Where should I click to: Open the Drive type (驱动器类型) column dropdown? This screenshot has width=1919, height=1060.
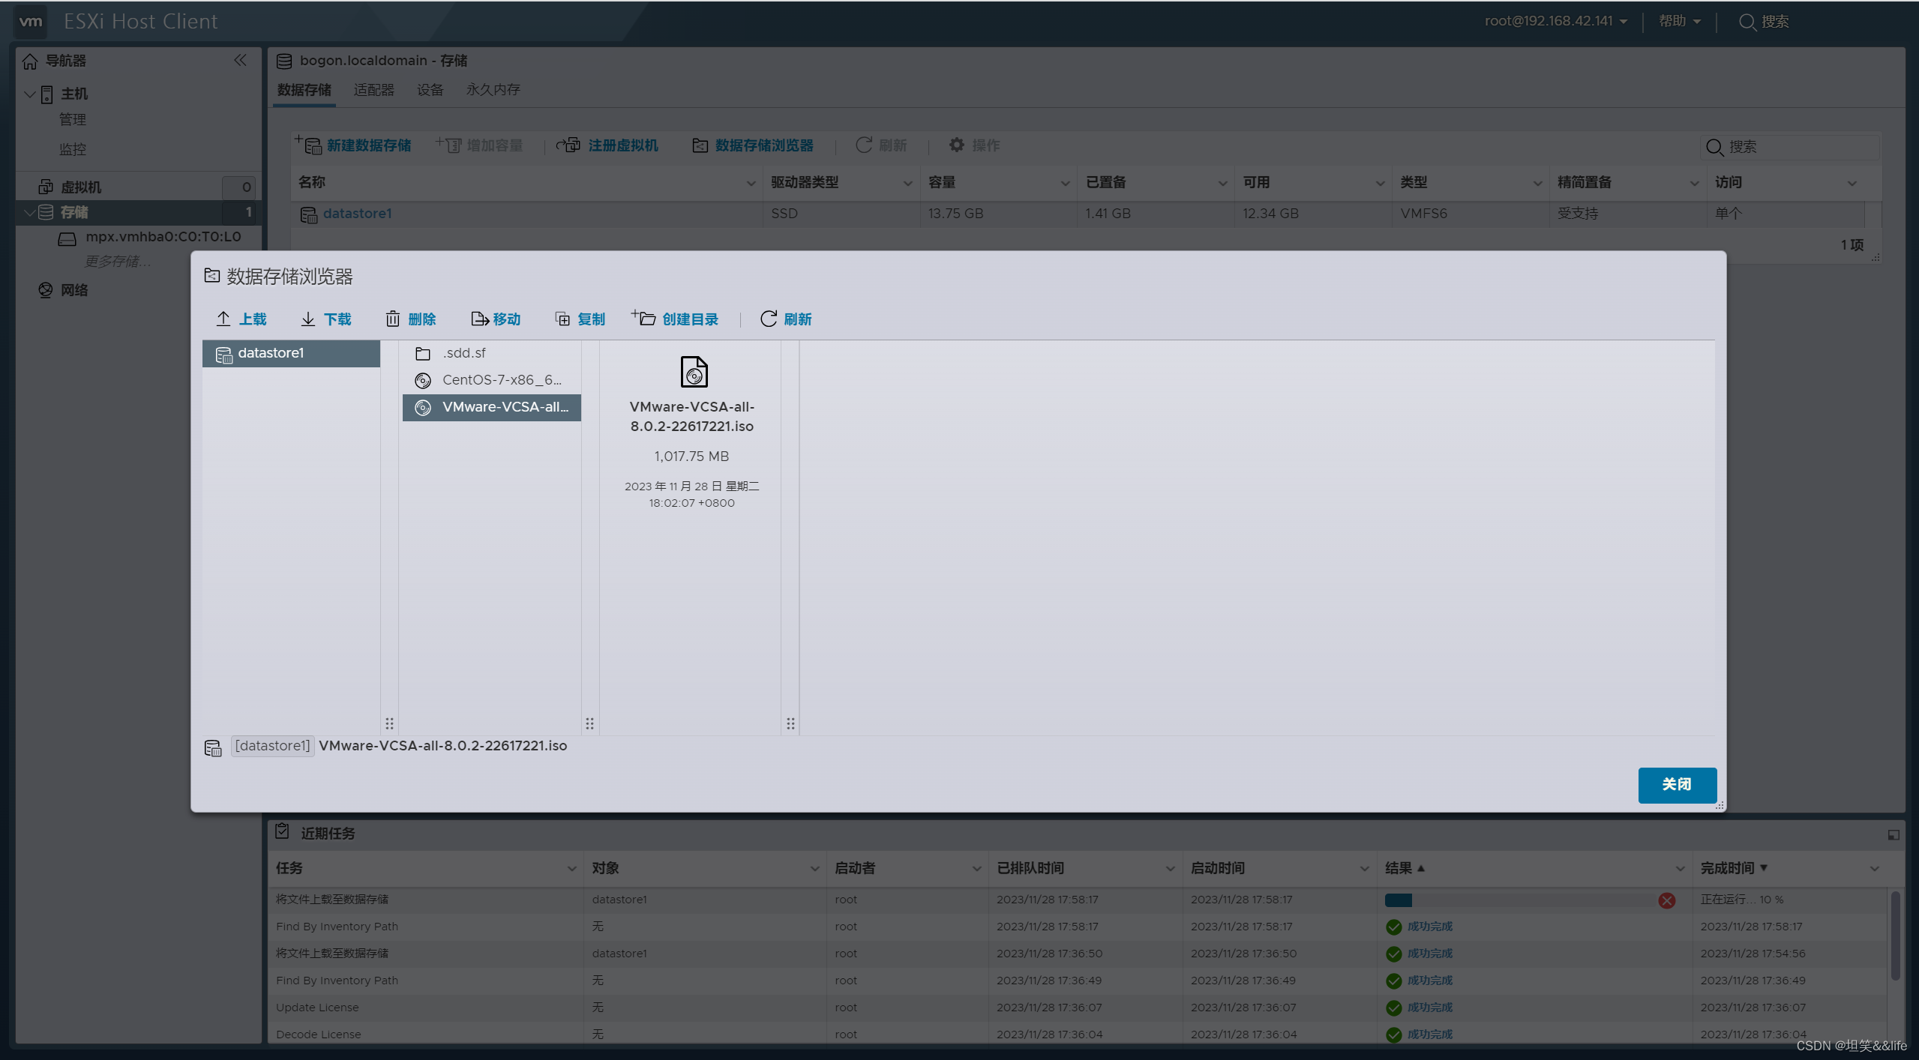click(907, 184)
